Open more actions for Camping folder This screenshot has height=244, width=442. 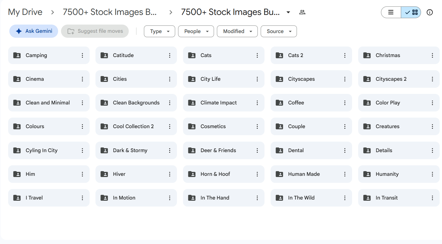tap(82, 55)
